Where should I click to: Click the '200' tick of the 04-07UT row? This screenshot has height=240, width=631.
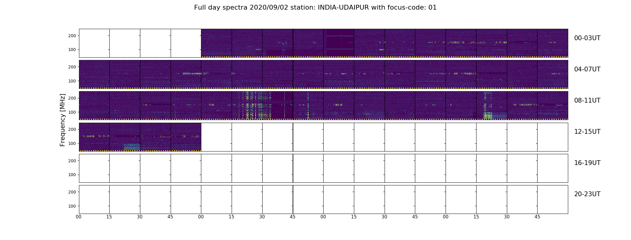[72, 67]
